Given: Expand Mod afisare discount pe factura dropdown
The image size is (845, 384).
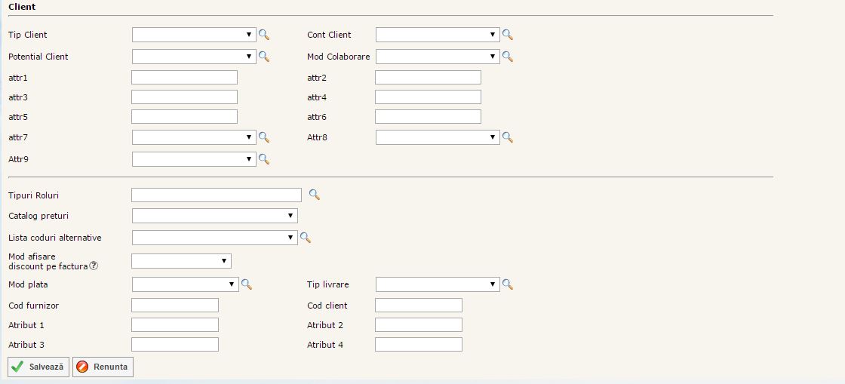Looking at the screenshot, I should (x=181, y=261).
